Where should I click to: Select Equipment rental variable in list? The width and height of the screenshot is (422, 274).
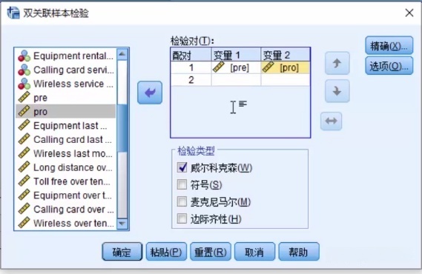tap(66, 56)
